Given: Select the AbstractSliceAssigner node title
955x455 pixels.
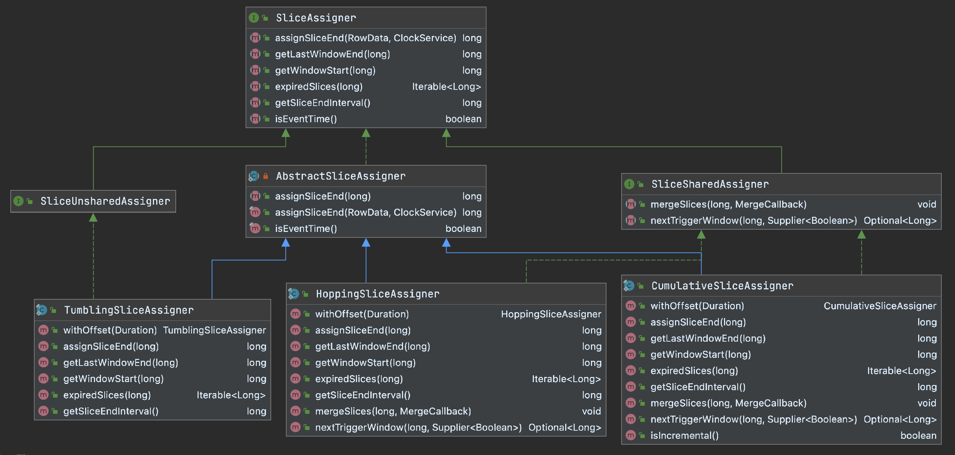Looking at the screenshot, I should pos(341,176).
